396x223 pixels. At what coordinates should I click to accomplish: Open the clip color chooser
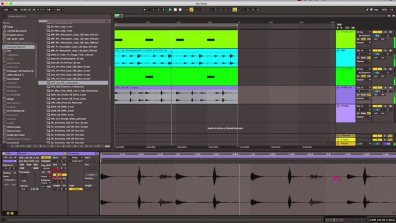coord(10,161)
